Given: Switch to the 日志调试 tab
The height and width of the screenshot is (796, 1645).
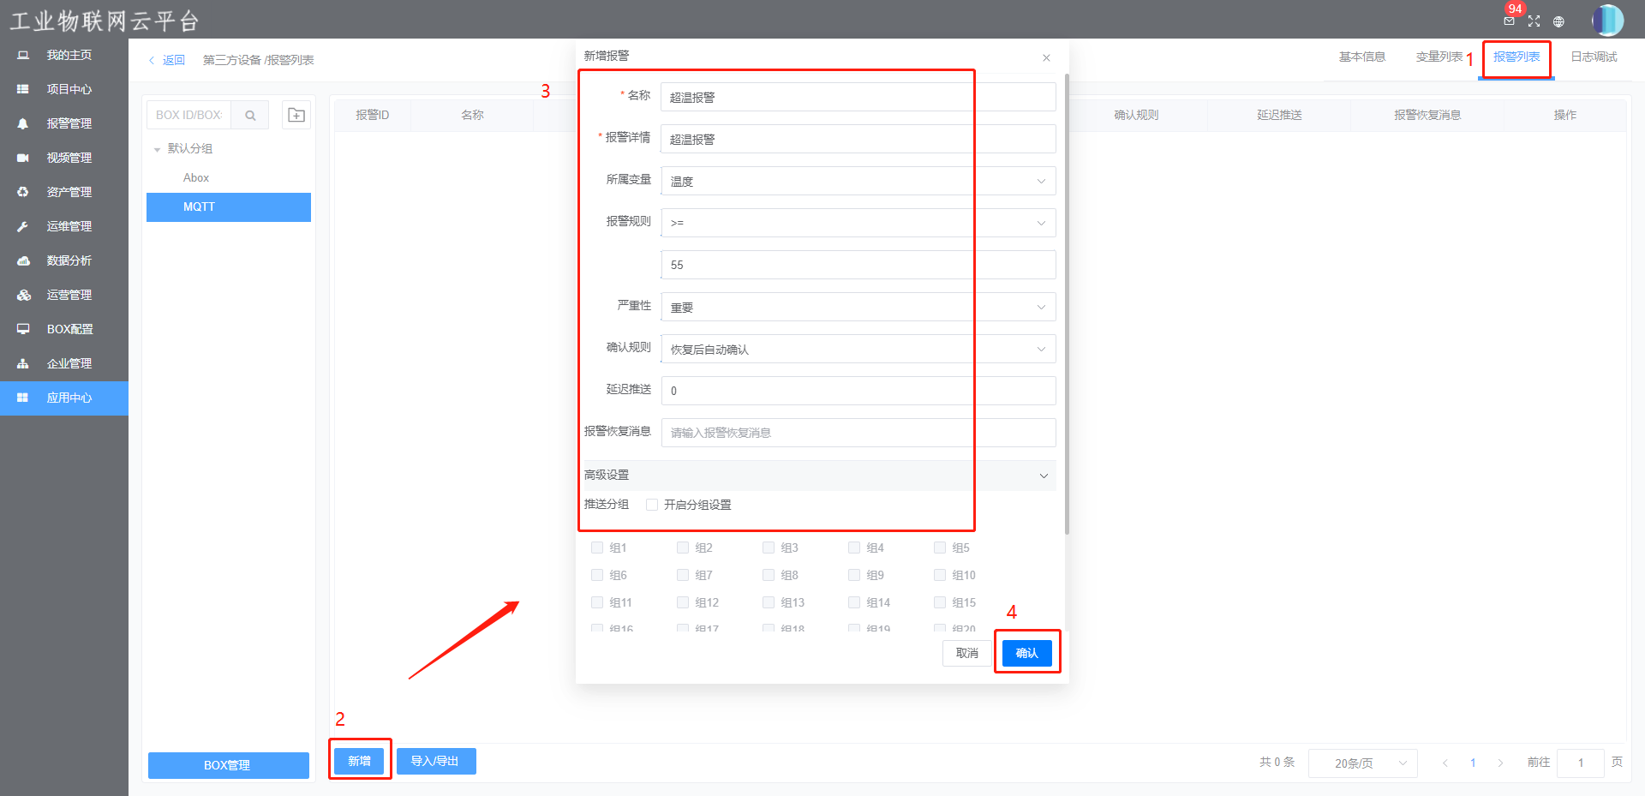Looking at the screenshot, I should [1594, 57].
